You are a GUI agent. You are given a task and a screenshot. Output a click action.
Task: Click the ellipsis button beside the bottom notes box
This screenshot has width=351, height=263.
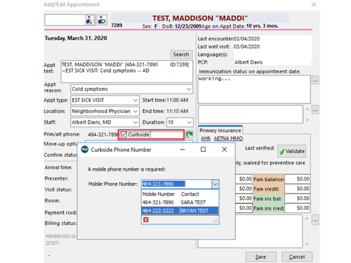coord(315,220)
